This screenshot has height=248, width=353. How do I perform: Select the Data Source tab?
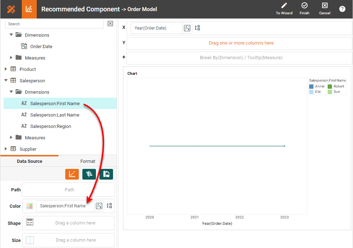(30, 161)
